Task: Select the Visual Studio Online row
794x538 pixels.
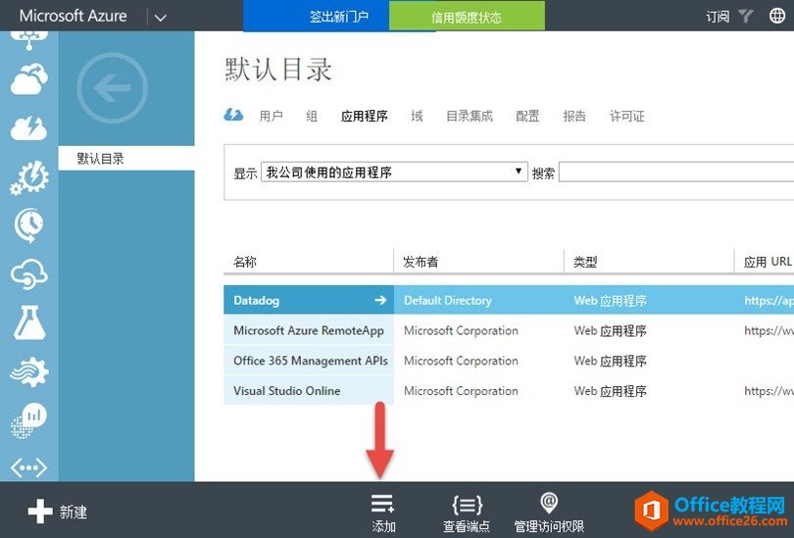Action: pyautogui.click(x=509, y=391)
